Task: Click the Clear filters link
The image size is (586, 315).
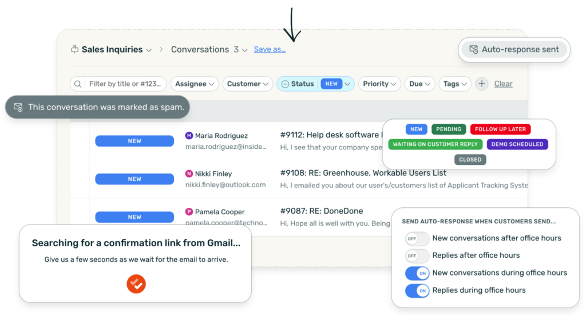Action: click(x=503, y=84)
